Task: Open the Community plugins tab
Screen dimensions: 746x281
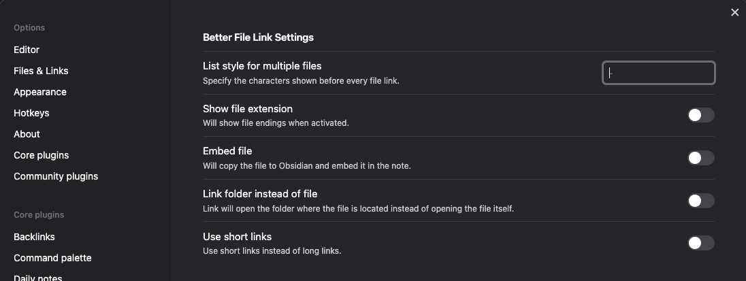Action: point(56,176)
